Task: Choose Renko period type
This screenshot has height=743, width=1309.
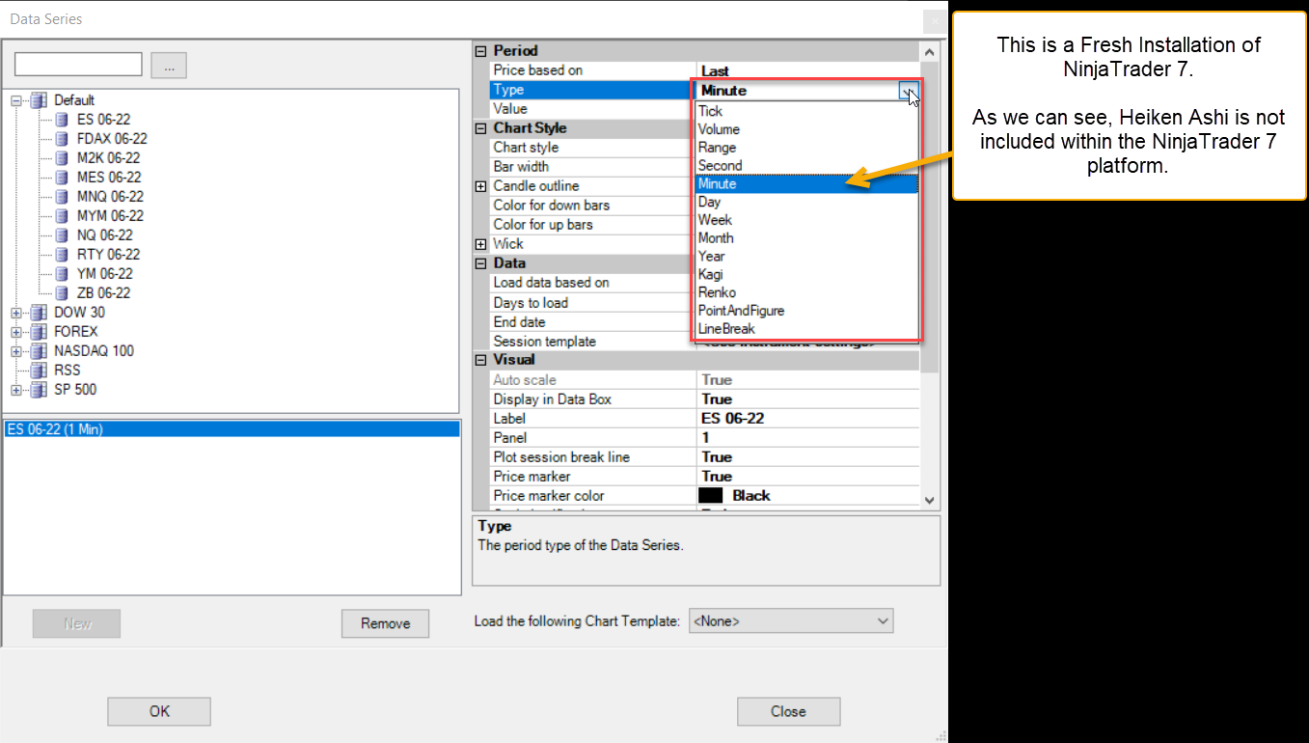Action: click(806, 292)
